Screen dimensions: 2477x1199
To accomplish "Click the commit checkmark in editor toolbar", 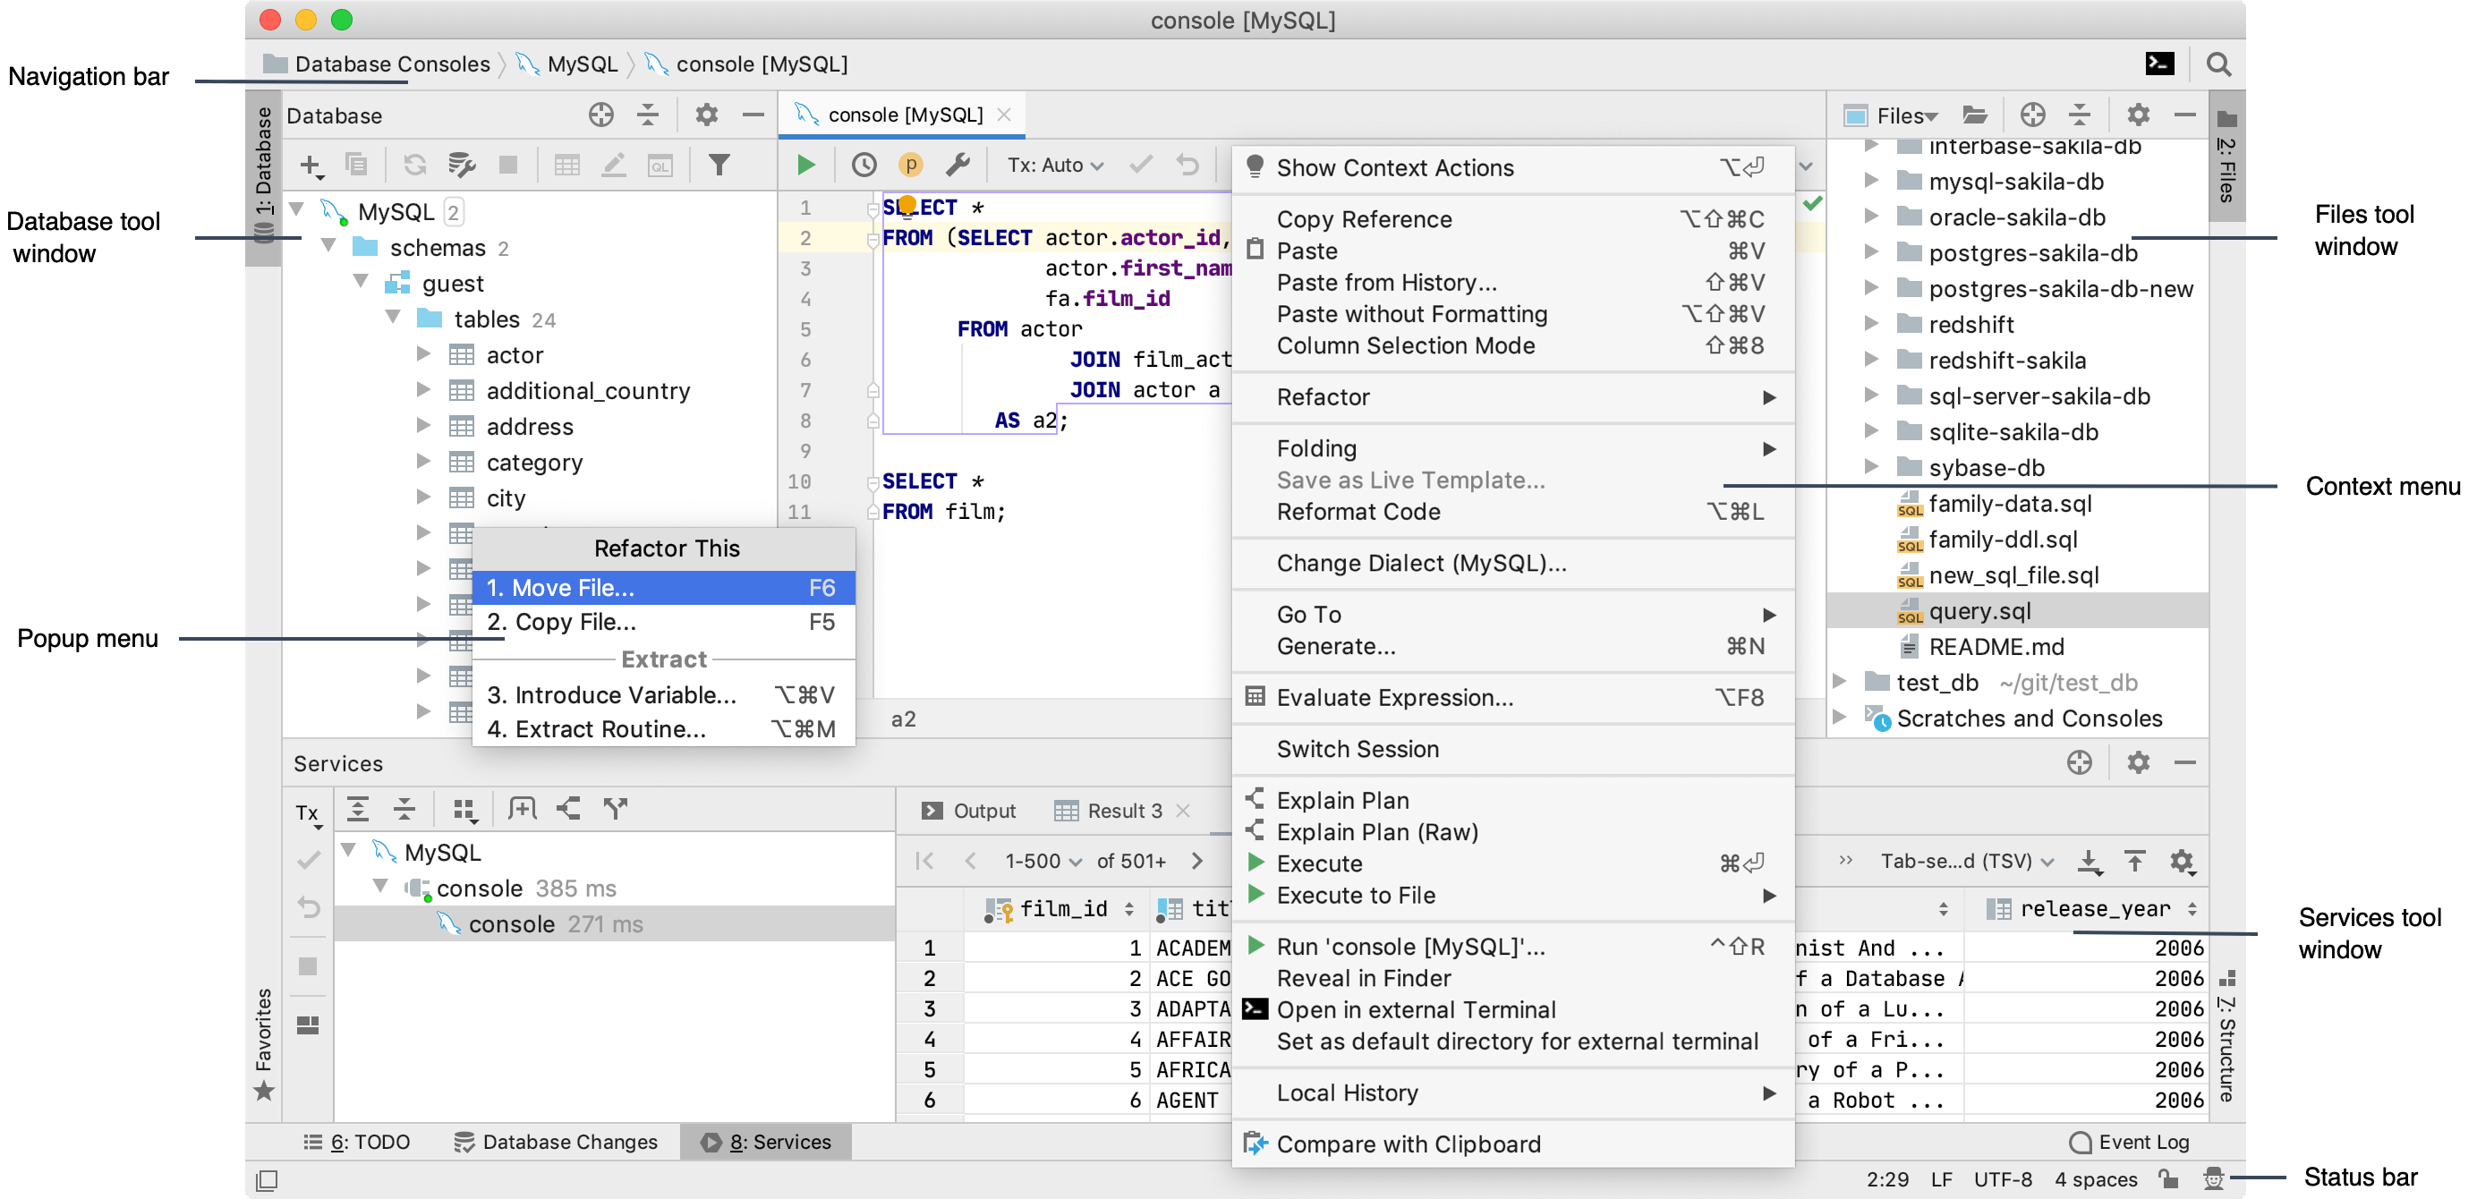I will [x=1140, y=166].
